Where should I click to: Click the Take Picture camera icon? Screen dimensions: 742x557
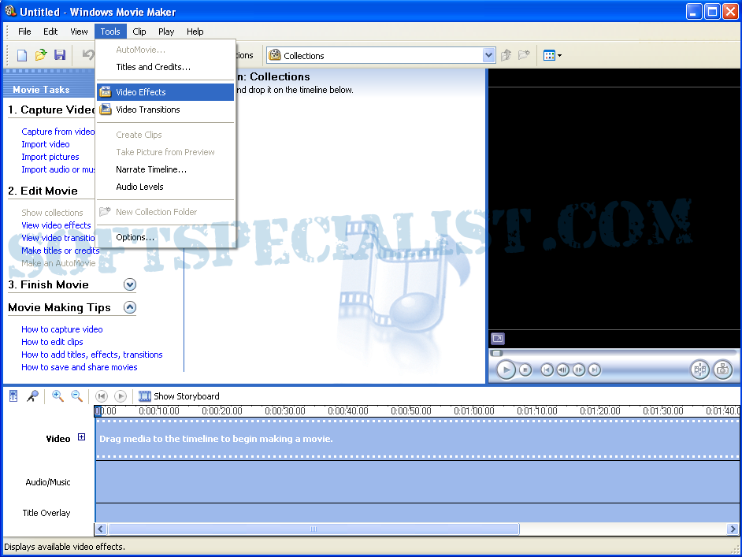(x=722, y=369)
